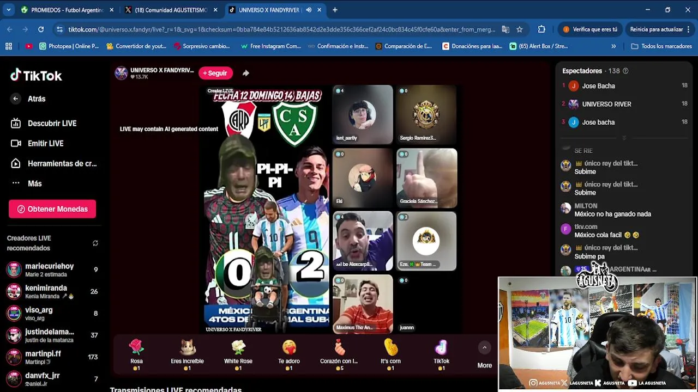Send the Eres increíble gift
Viewport: 698px width, 392px height.
tap(187, 354)
